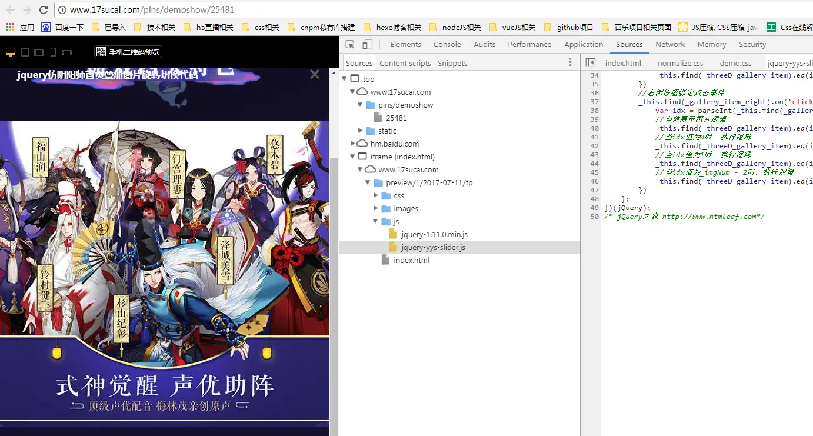Switch to the Security tab
This screenshot has width=813, height=436.
click(752, 44)
